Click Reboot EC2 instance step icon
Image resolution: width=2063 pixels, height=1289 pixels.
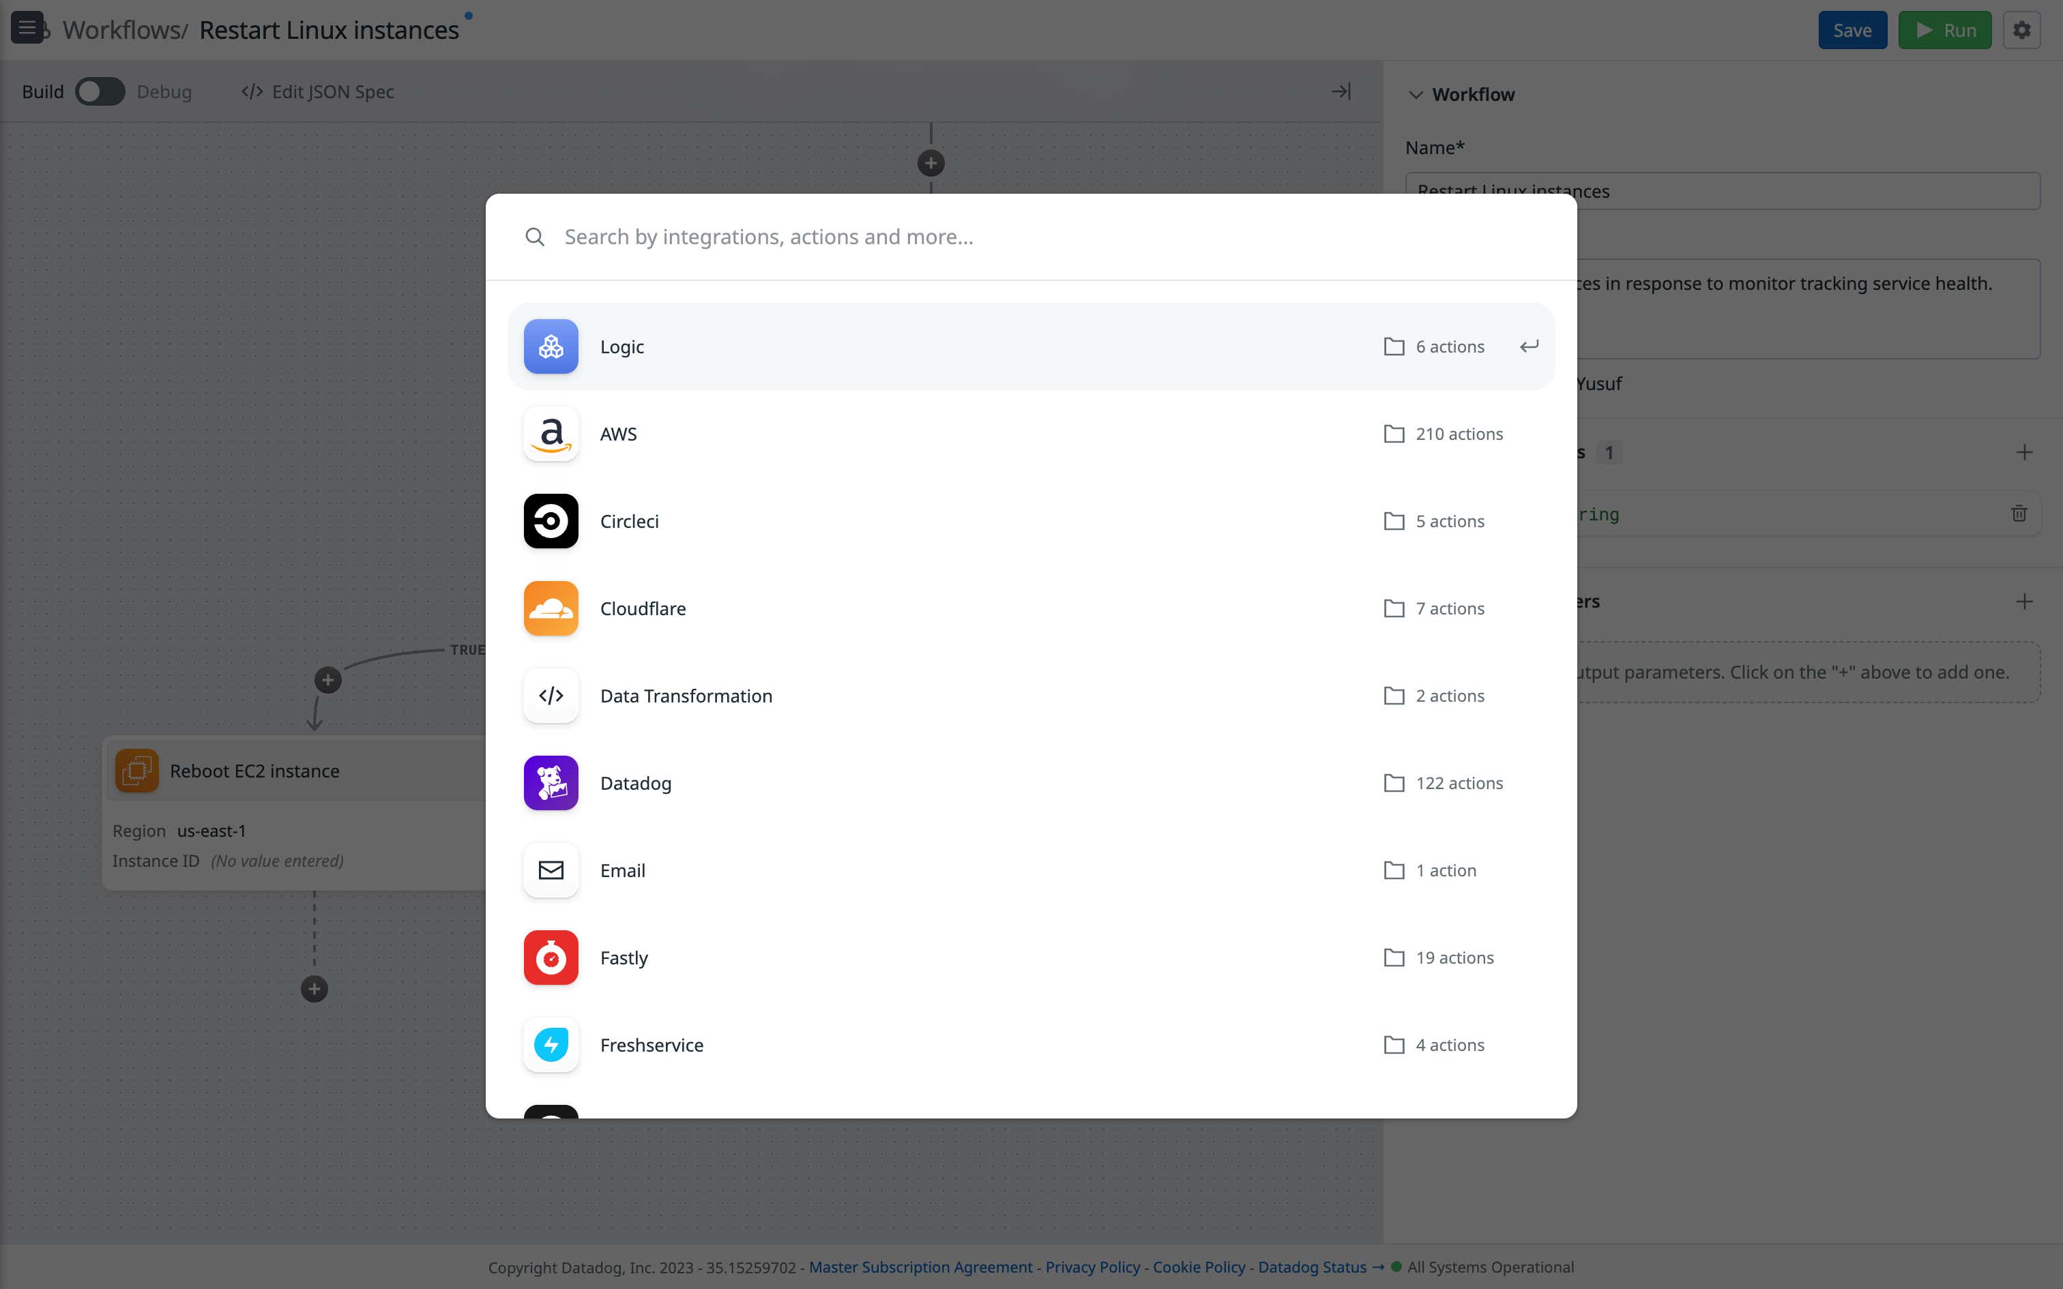pyautogui.click(x=136, y=771)
